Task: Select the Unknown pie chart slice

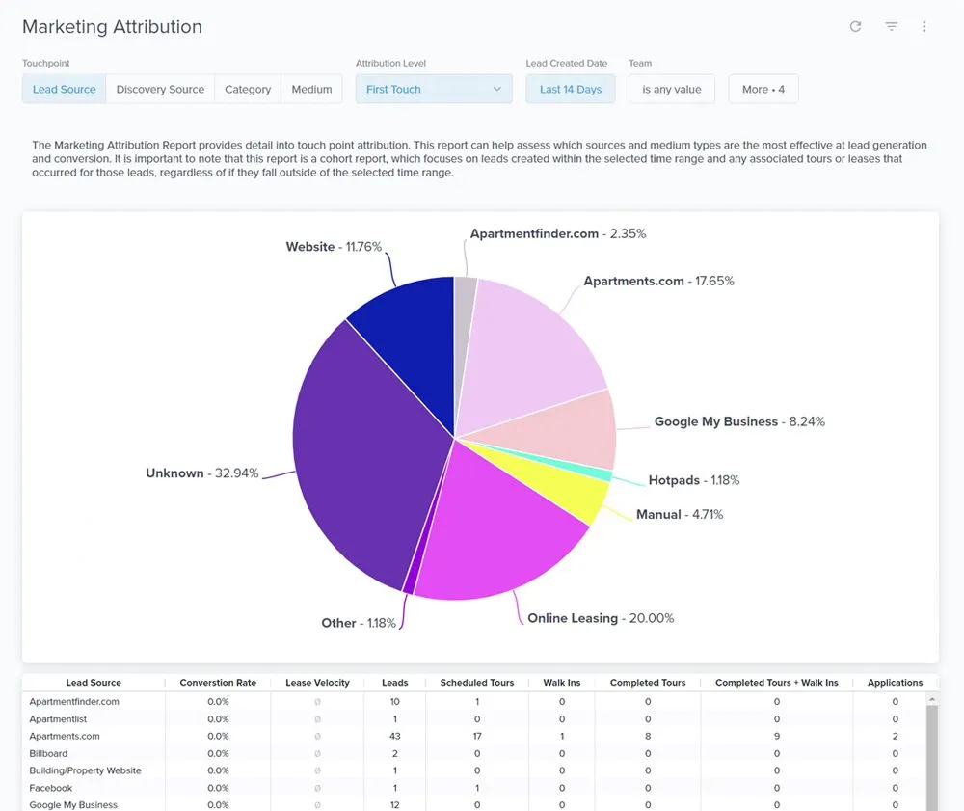Action: coord(366,444)
